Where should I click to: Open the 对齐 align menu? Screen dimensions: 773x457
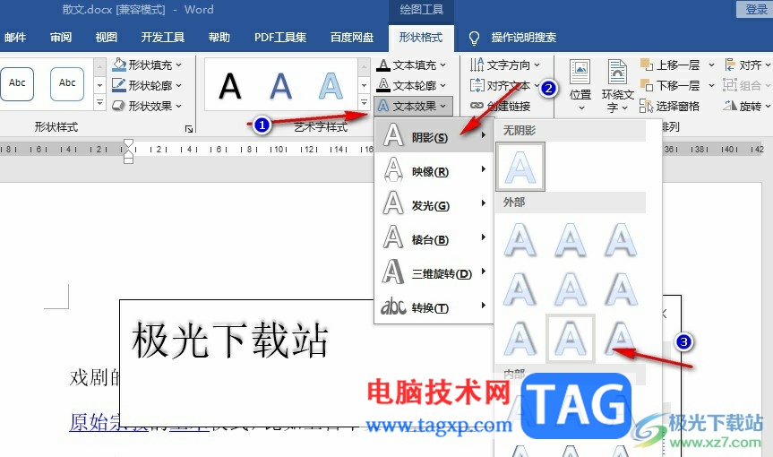pos(747,65)
